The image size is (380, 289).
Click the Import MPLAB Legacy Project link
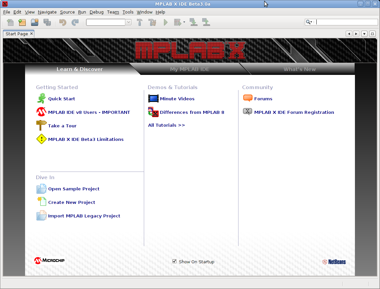[84, 216]
